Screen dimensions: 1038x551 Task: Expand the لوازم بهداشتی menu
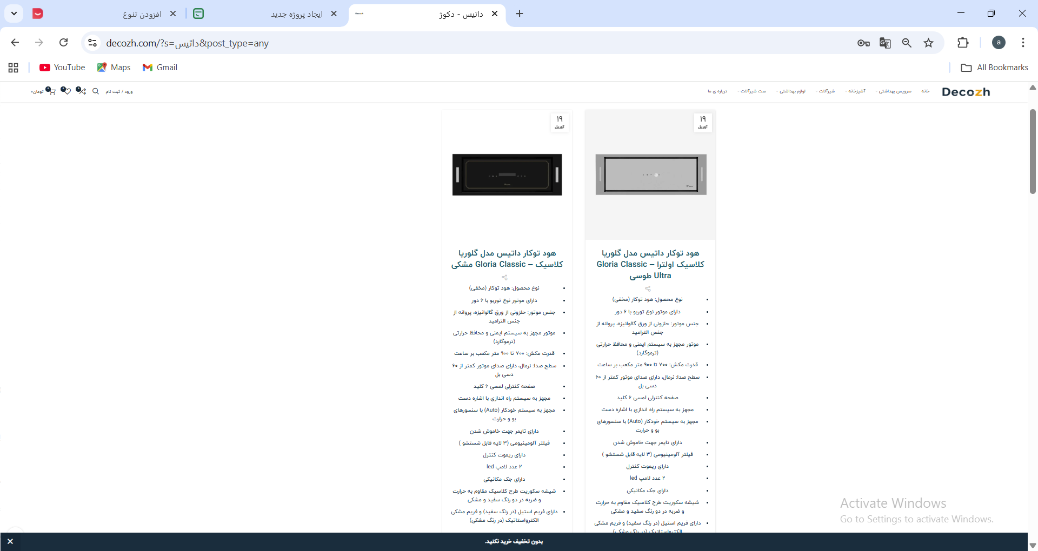792,91
